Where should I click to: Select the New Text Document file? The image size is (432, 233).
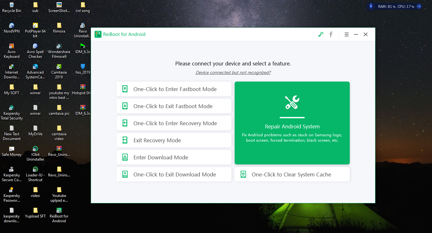12,133
